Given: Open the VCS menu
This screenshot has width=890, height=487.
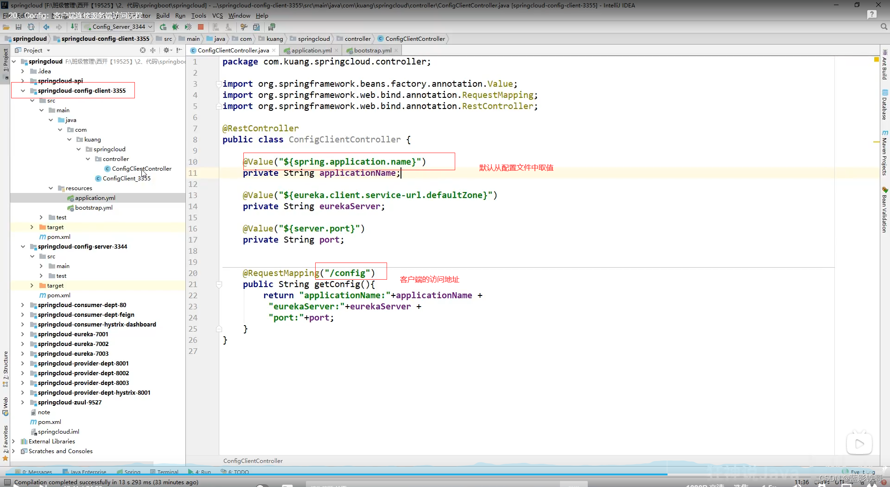Looking at the screenshot, I should pyautogui.click(x=217, y=15).
